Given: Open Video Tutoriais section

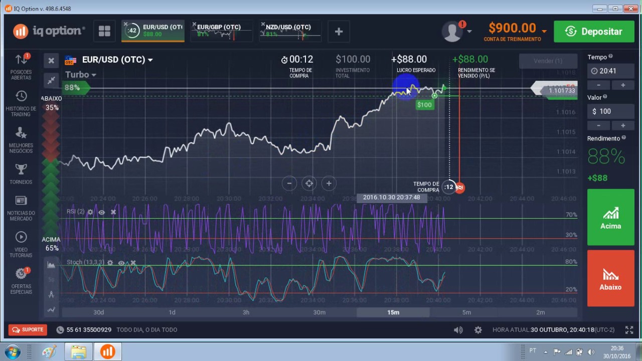Looking at the screenshot, I should pyautogui.click(x=21, y=244).
